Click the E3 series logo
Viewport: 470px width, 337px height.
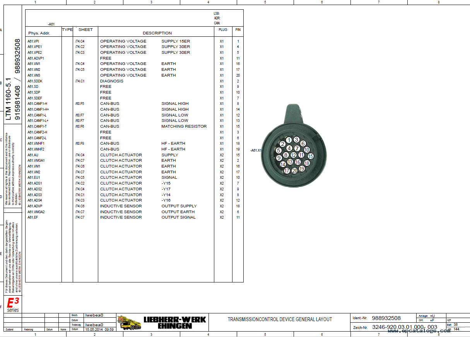click(x=13, y=305)
